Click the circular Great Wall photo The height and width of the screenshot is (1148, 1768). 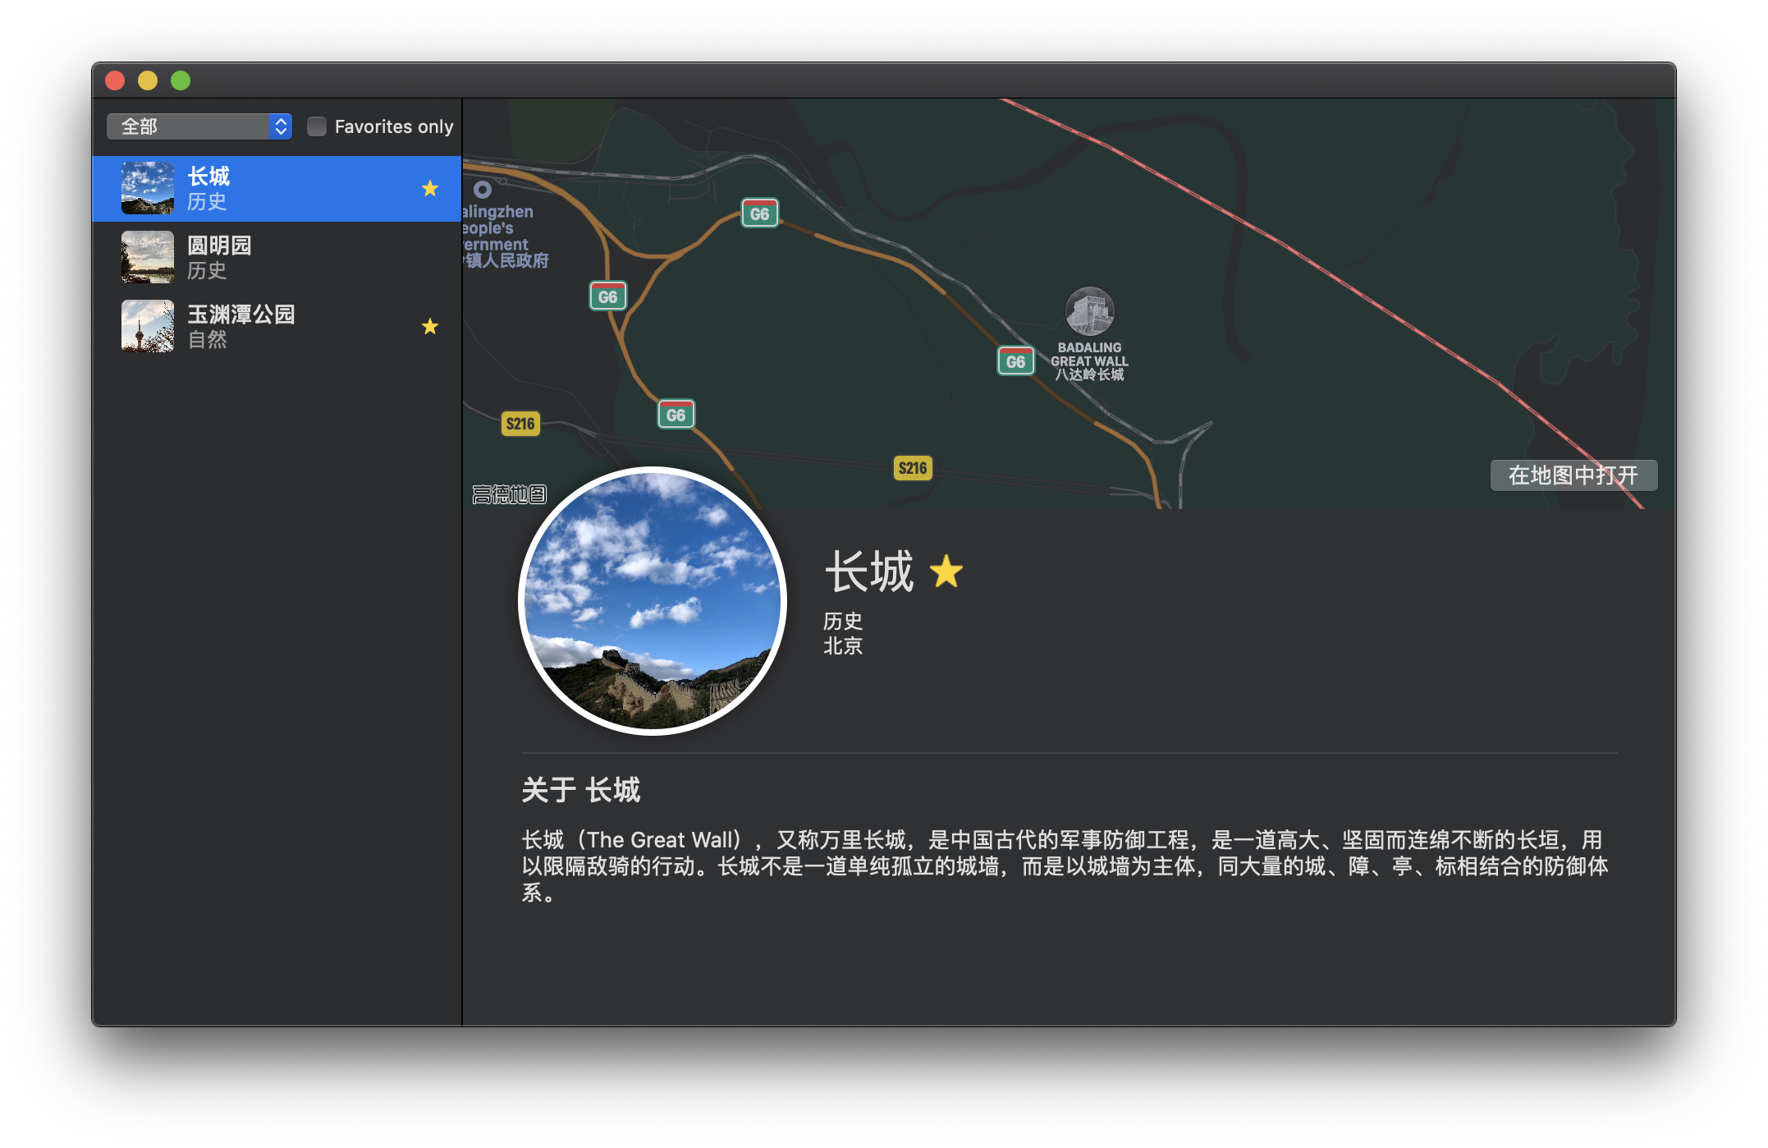653,600
